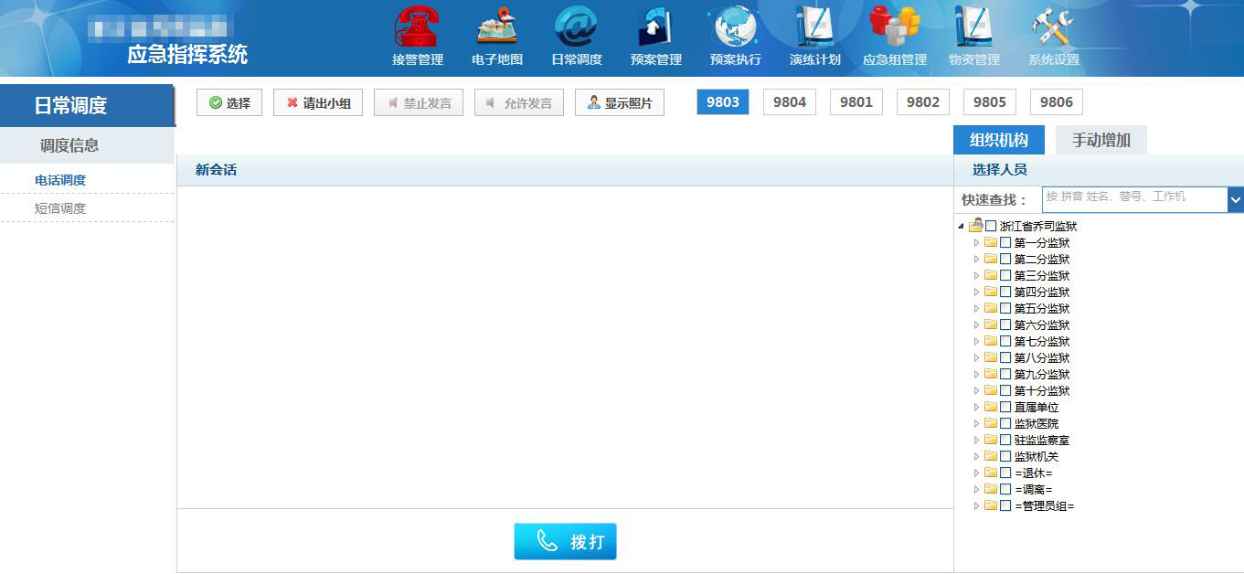1244x574 pixels.
Task: Click the 日常调度 @ icon
Action: (576, 27)
